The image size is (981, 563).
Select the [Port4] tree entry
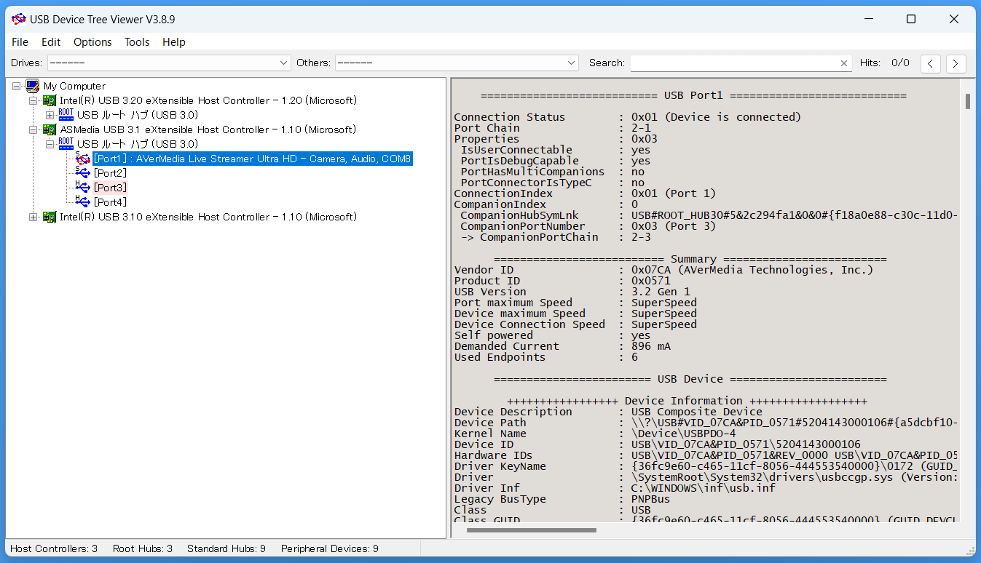pyautogui.click(x=110, y=202)
